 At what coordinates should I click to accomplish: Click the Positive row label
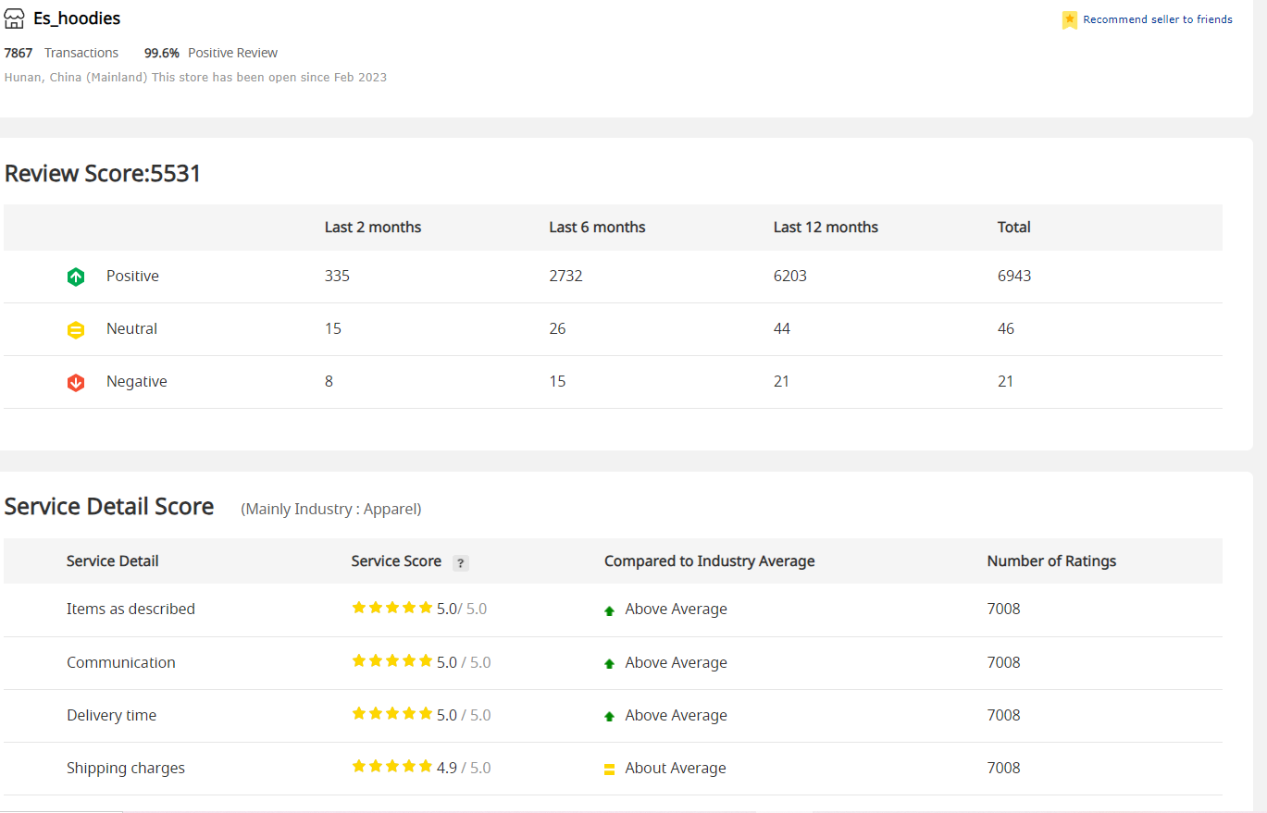(x=132, y=276)
